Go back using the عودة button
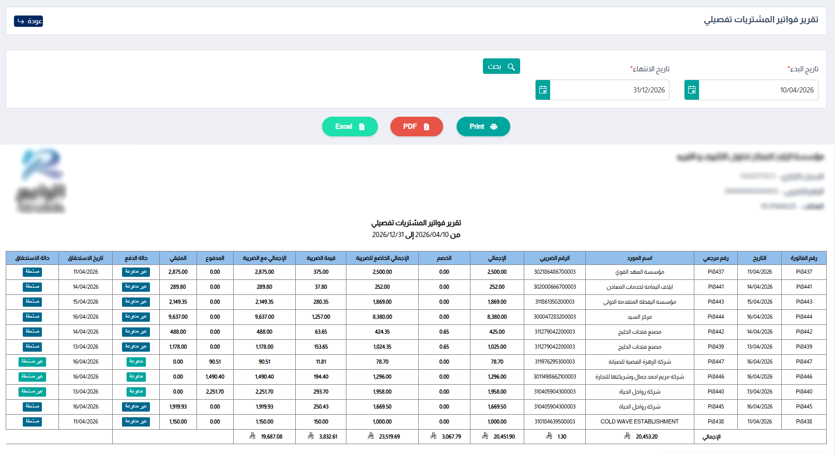Viewport: 835px width, 456px height. [x=28, y=21]
